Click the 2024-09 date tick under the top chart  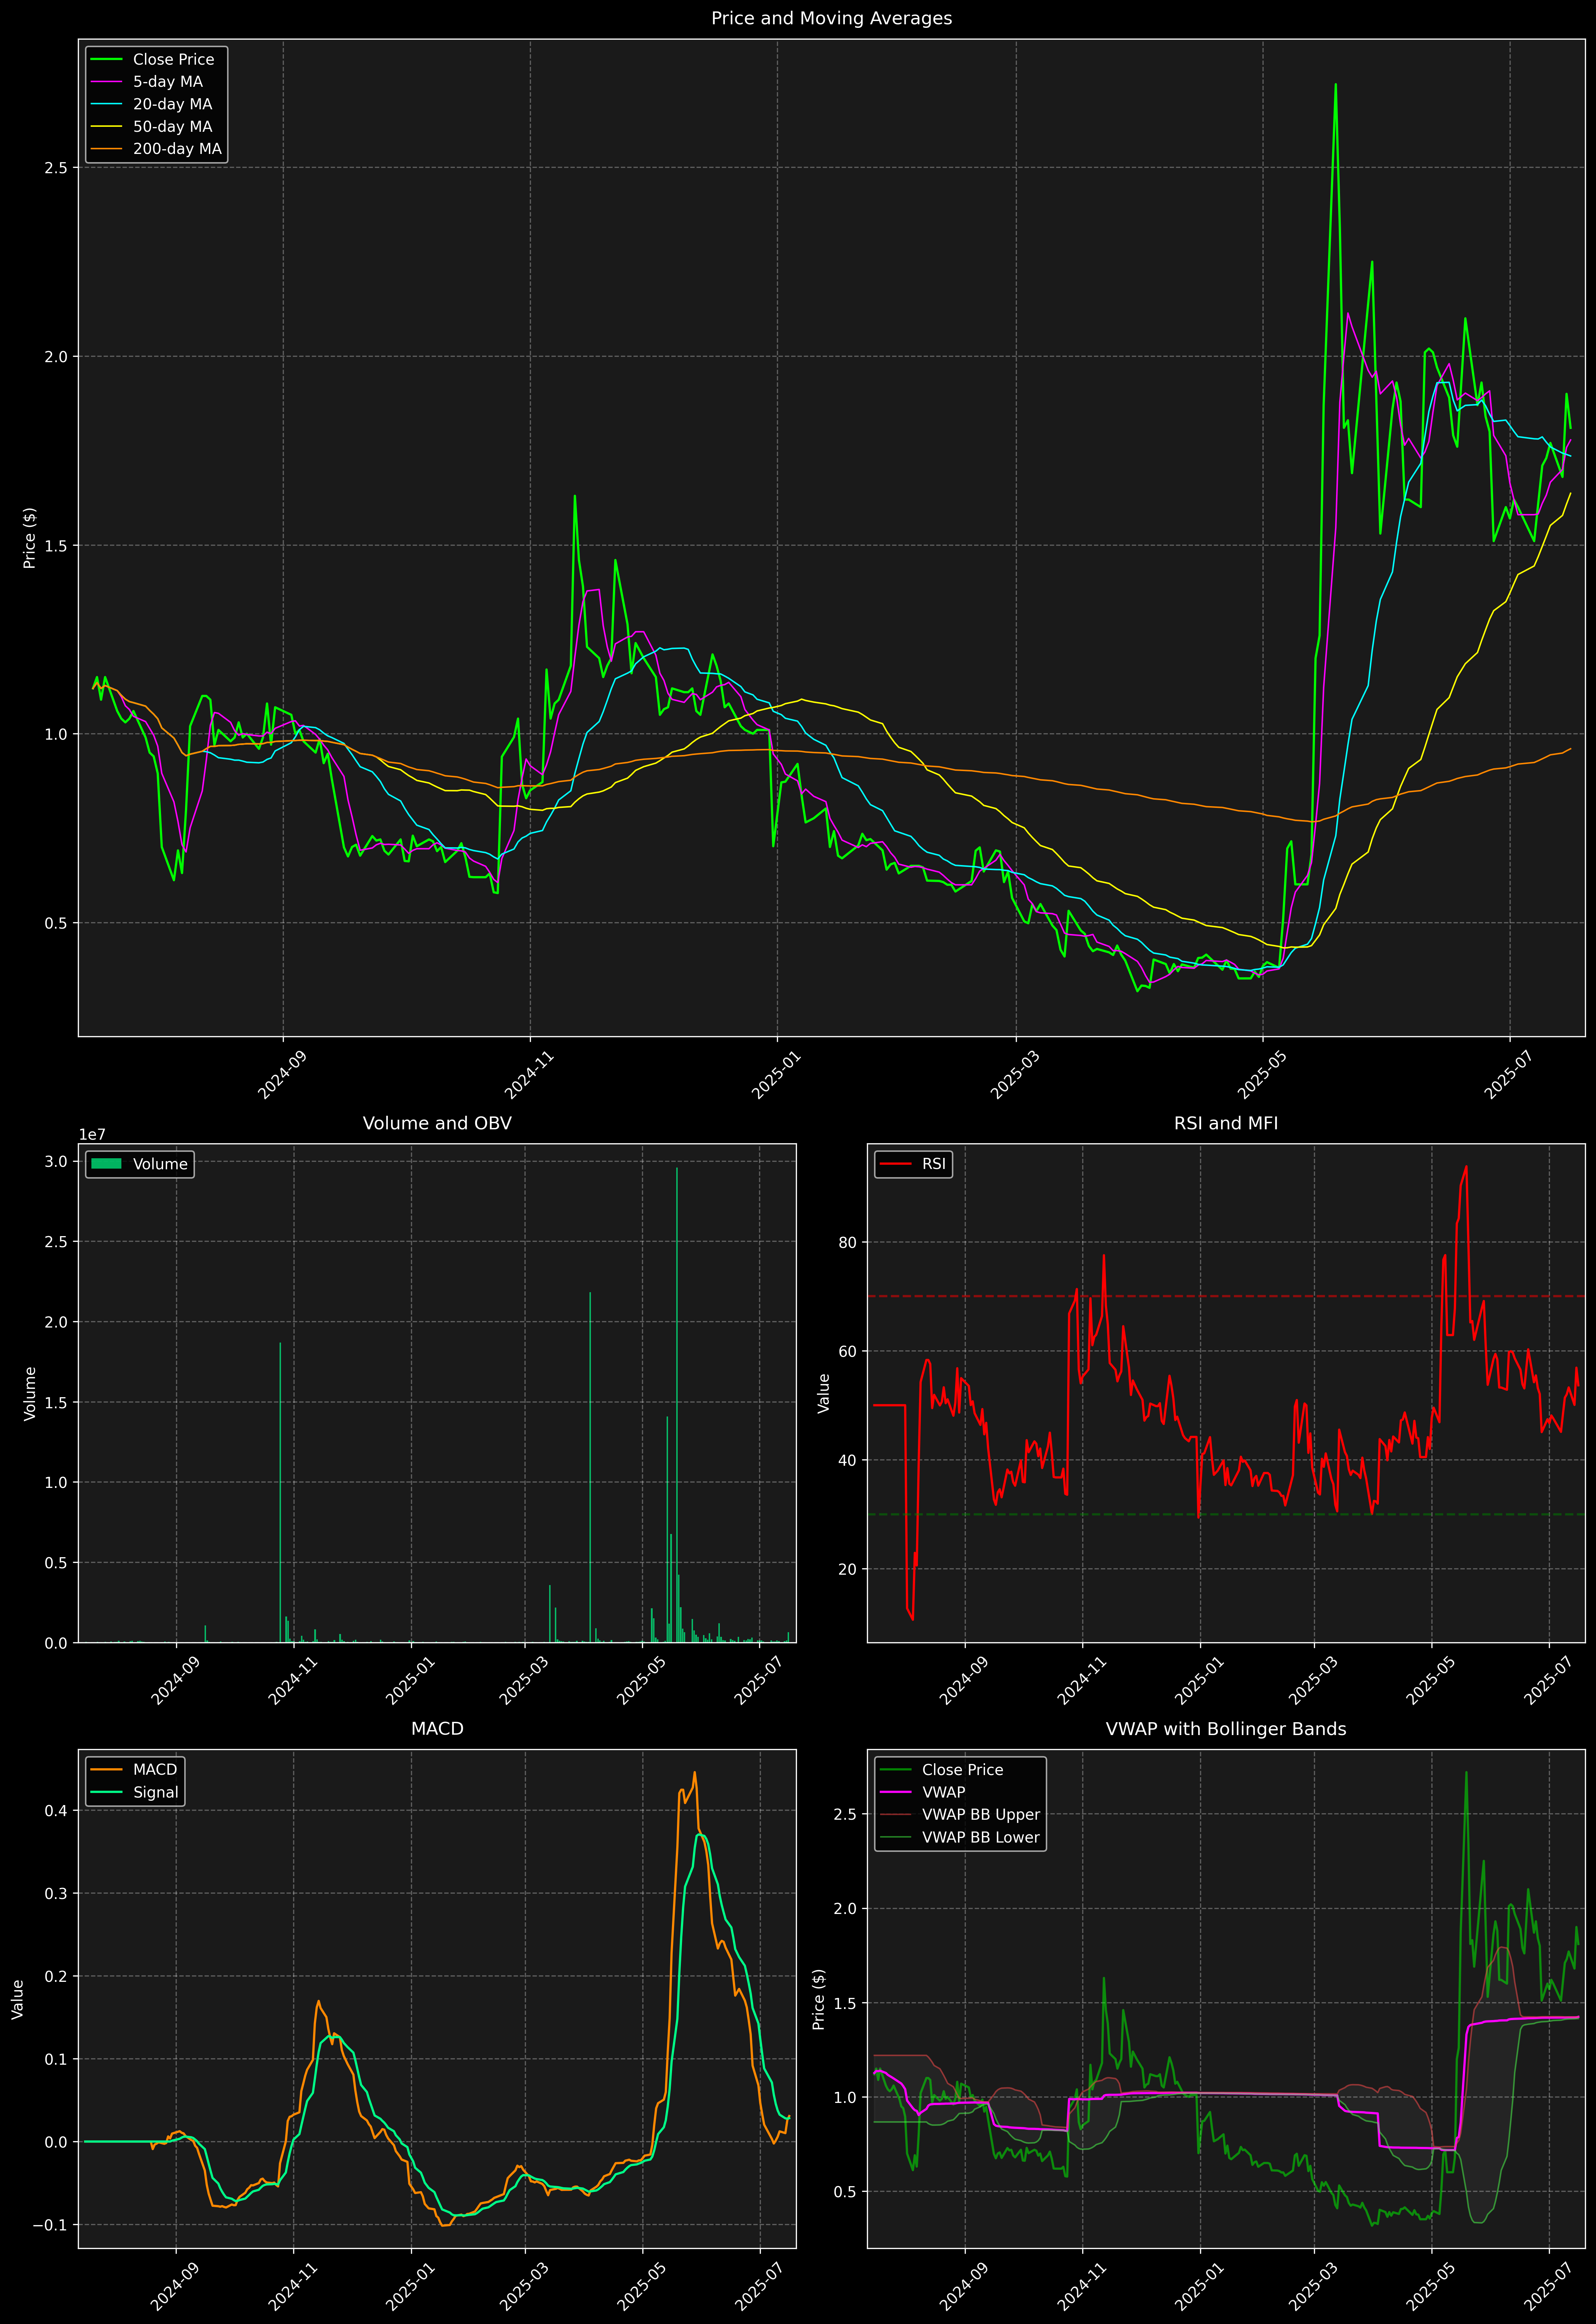(x=283, y=1074)
